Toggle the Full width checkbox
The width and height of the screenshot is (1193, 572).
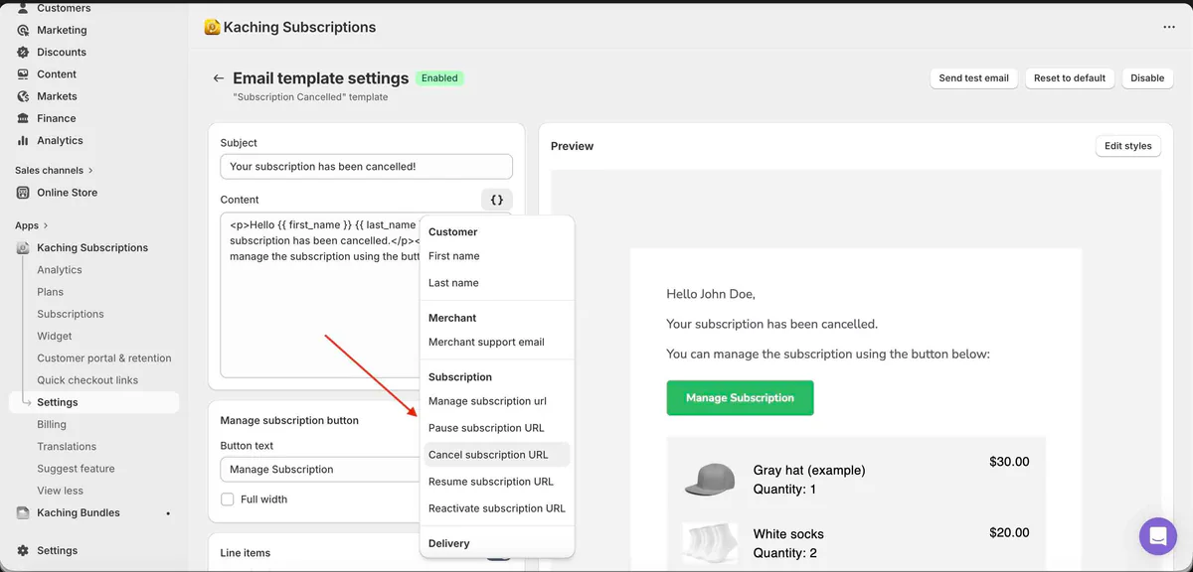point(228,500)
